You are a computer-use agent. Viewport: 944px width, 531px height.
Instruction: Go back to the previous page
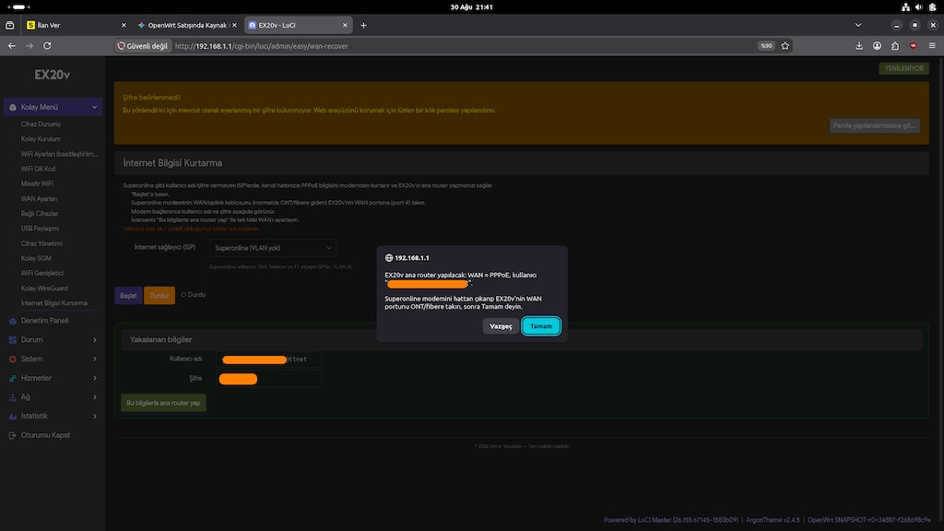12,46
